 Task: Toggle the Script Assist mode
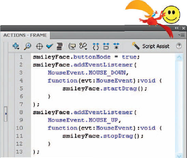tap(150, 46)
